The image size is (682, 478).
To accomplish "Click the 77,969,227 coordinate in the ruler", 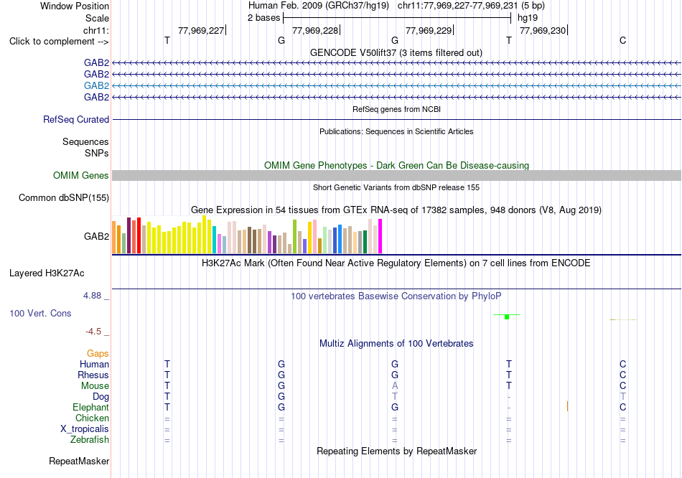I will point(201,30).
